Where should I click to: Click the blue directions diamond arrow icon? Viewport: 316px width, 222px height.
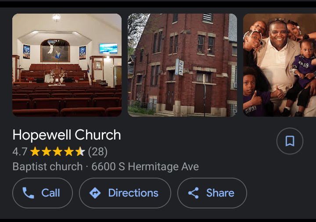tap(95, 193)
